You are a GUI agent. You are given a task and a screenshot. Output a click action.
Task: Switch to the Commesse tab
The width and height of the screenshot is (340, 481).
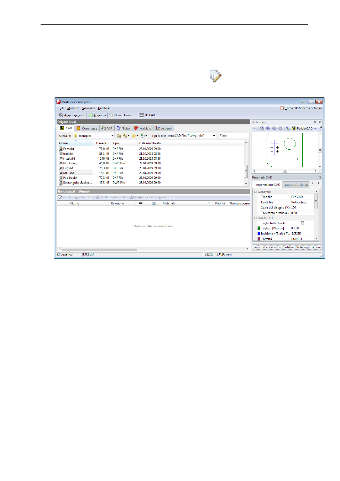click(x=87, y=128)
